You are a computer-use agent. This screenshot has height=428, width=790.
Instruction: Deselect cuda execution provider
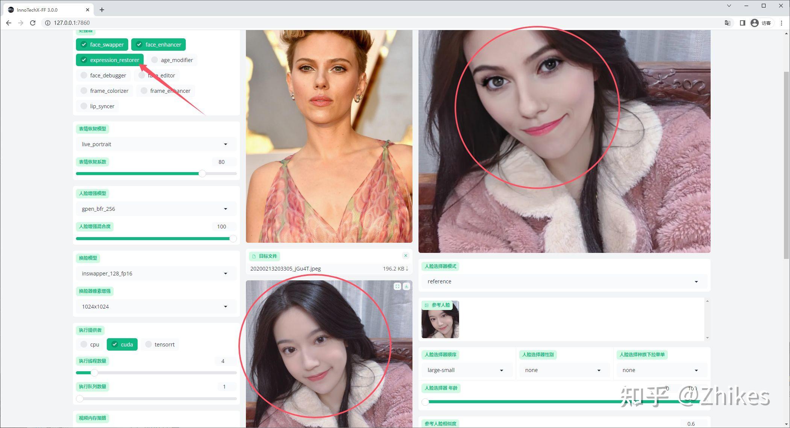click(122, 344)
